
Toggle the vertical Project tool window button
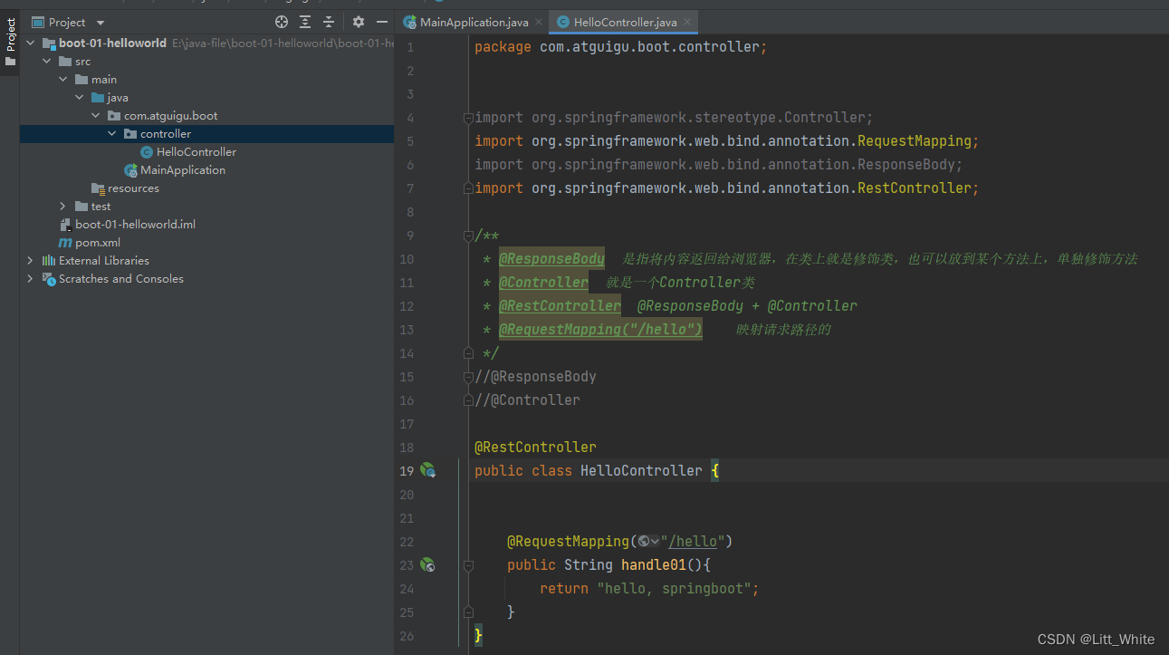(x=10, y=43)
